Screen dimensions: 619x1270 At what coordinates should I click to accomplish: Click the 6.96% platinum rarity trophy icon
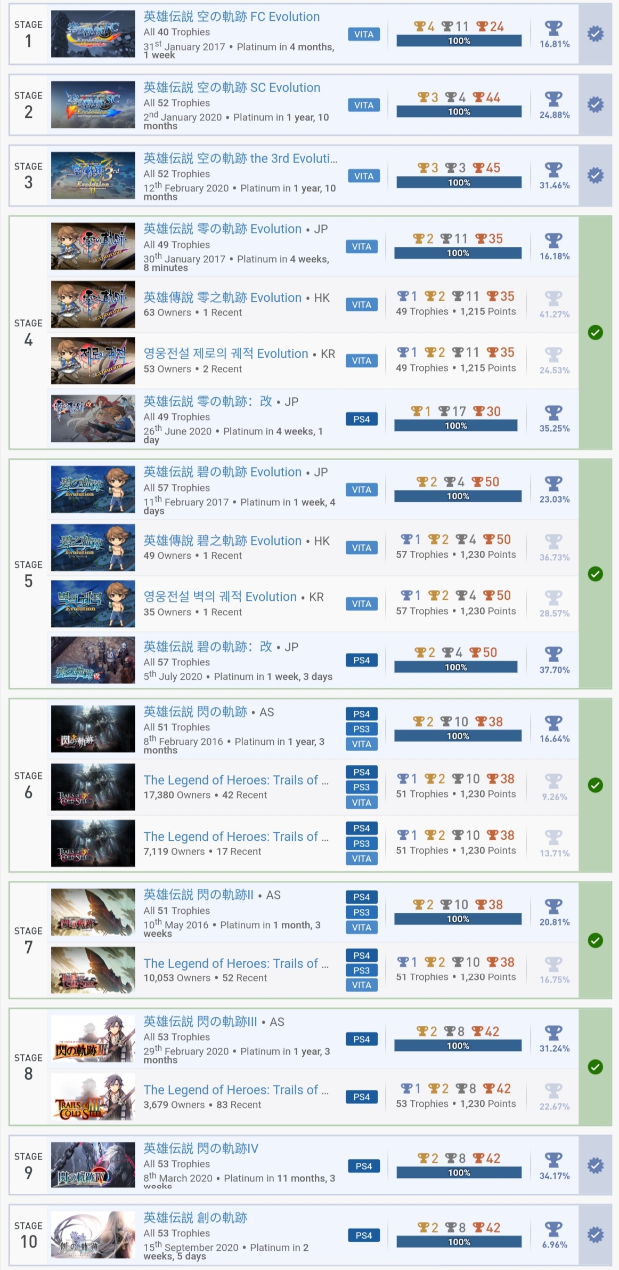[554, 1228]
